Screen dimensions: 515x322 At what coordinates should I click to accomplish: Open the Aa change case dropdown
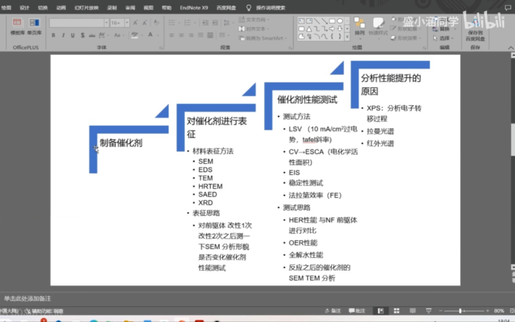click(x=118, y=35)
